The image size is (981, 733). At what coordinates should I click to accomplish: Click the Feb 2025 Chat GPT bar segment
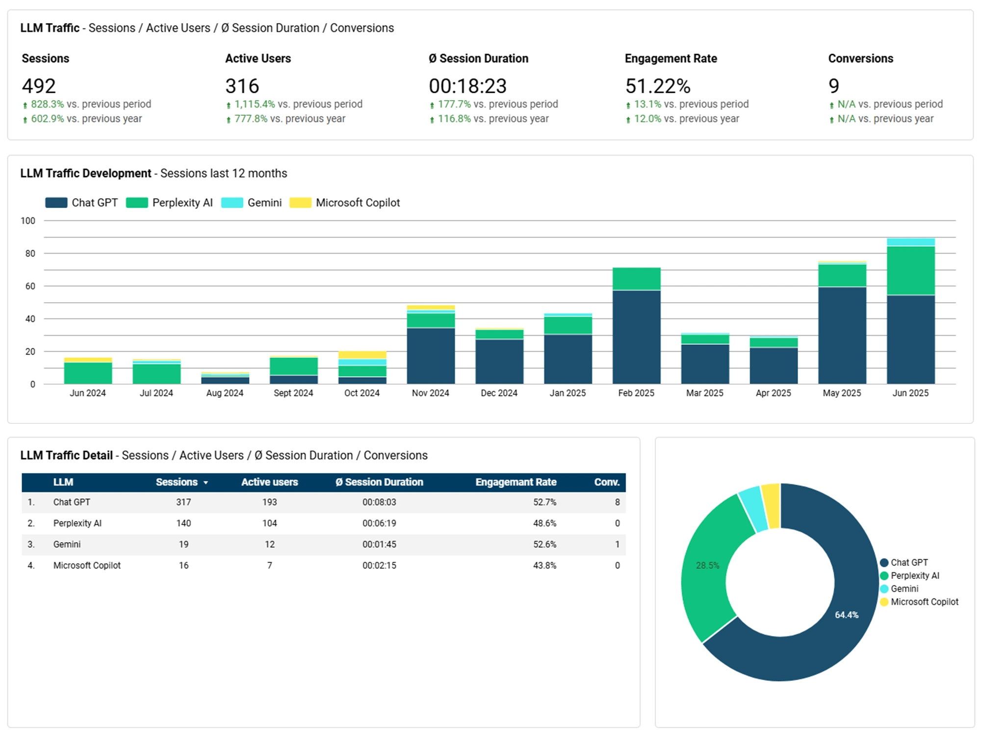(636, 339)
